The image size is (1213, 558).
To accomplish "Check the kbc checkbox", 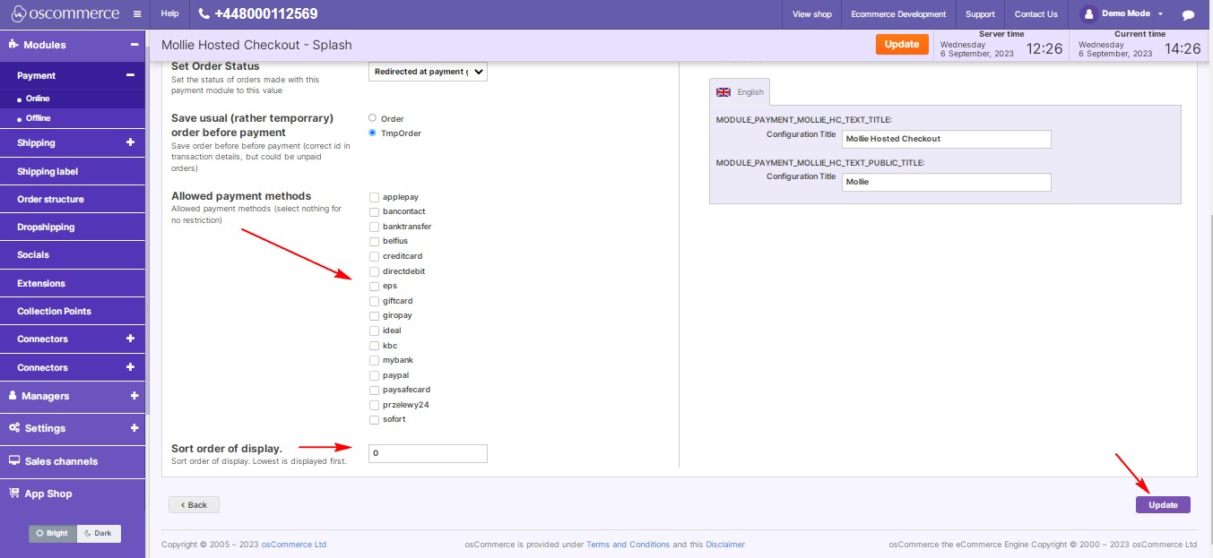I will click(x=374, y=346).
